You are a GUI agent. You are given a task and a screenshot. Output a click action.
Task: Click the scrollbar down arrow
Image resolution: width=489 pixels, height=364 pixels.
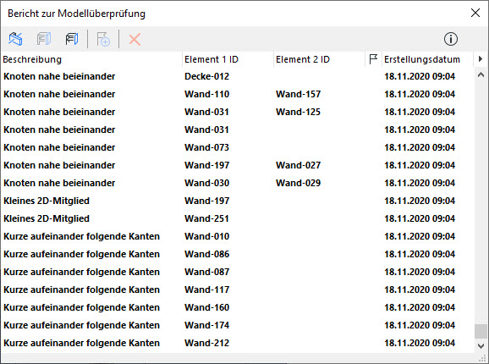tap(481, 345)
